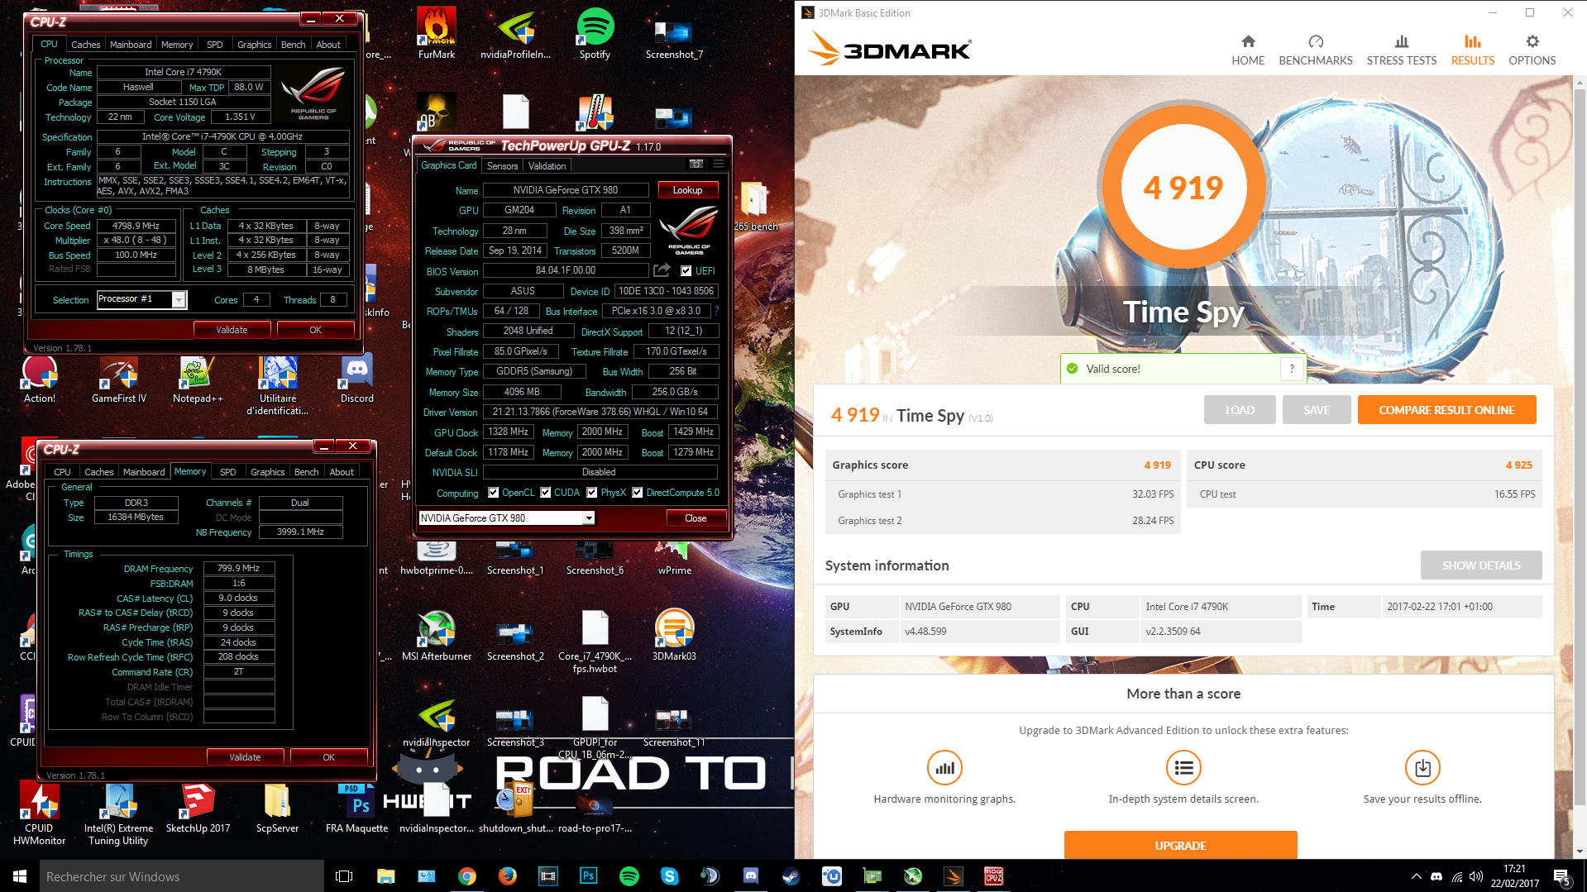Image resolution: width=1587 pixels, height=892 pixels.
Task: Click the Windows Start button
Action: [x=20, y=876]
